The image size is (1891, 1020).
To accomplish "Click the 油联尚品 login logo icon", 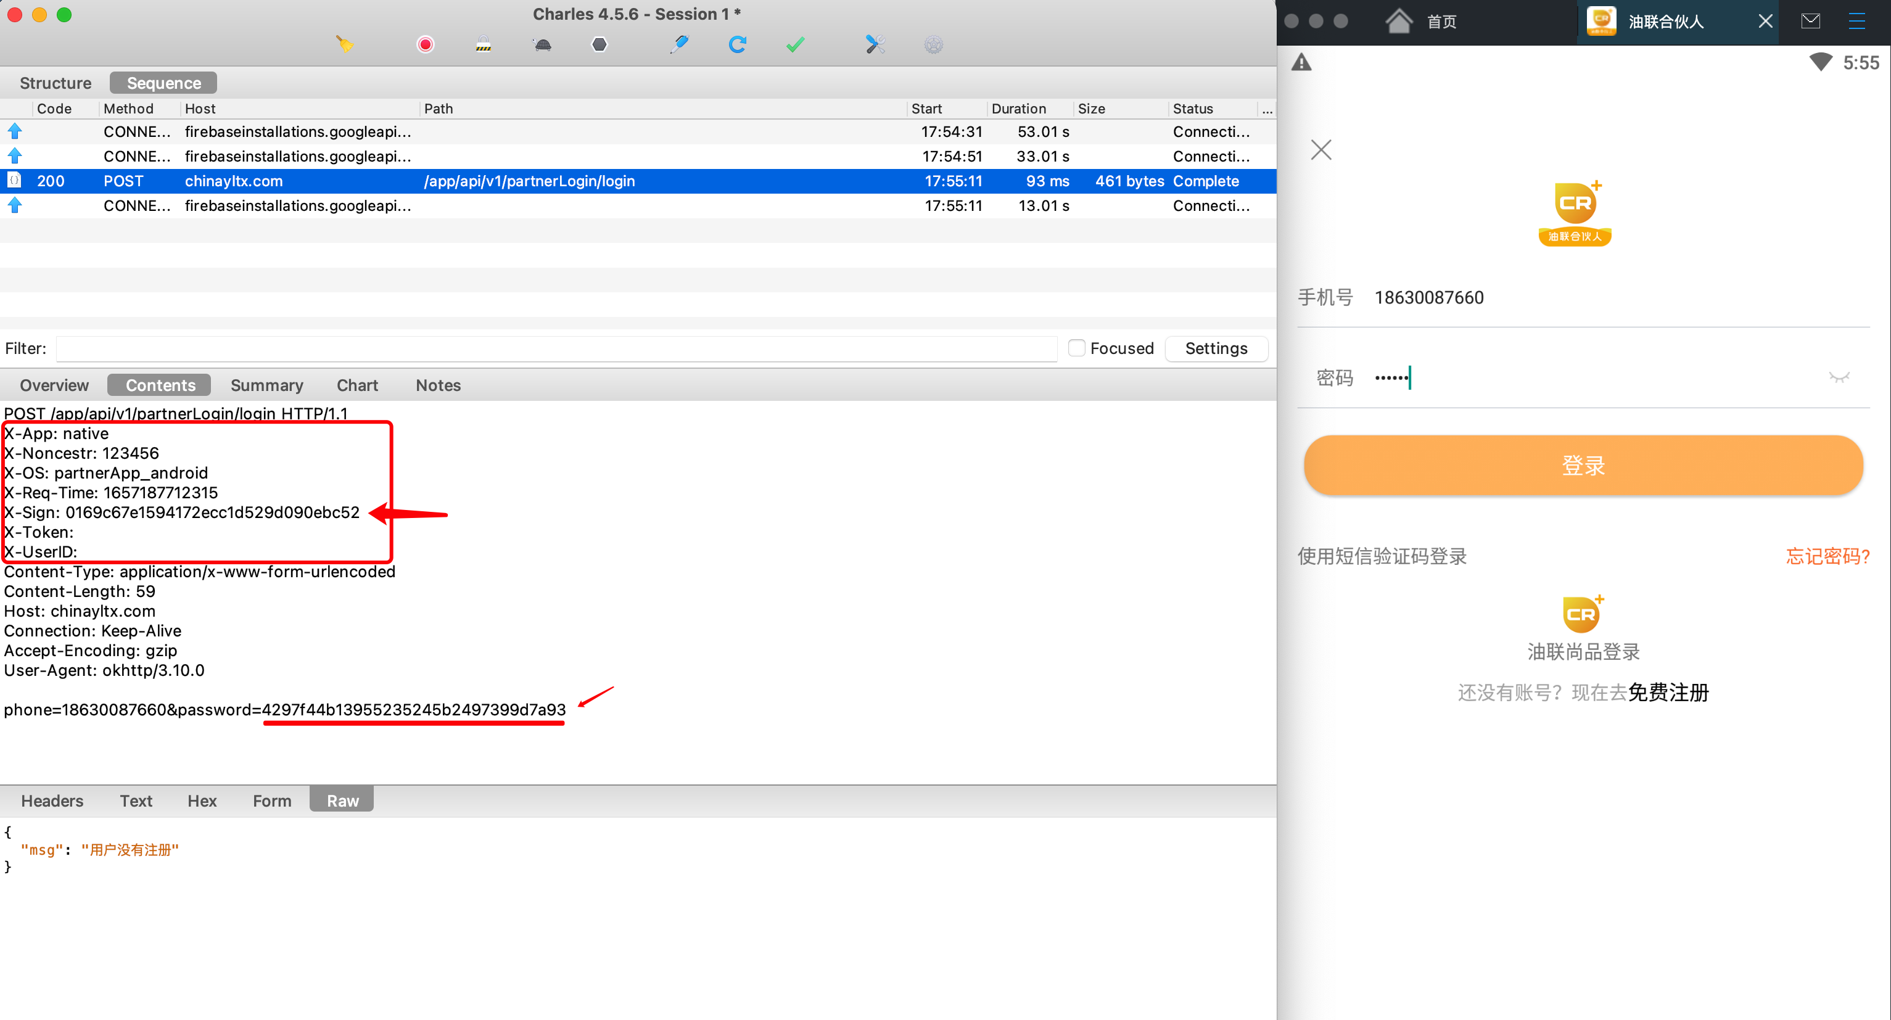I will click(1583, 614).
